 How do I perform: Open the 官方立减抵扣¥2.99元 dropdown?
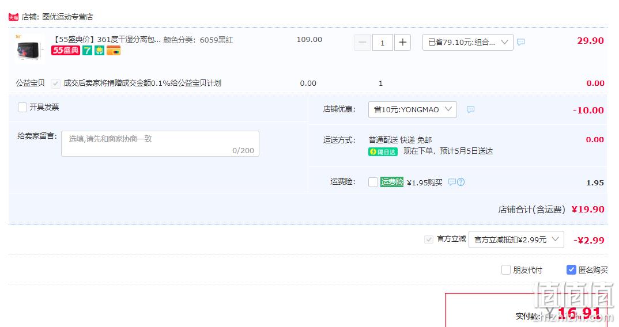(x=516, y=239)
